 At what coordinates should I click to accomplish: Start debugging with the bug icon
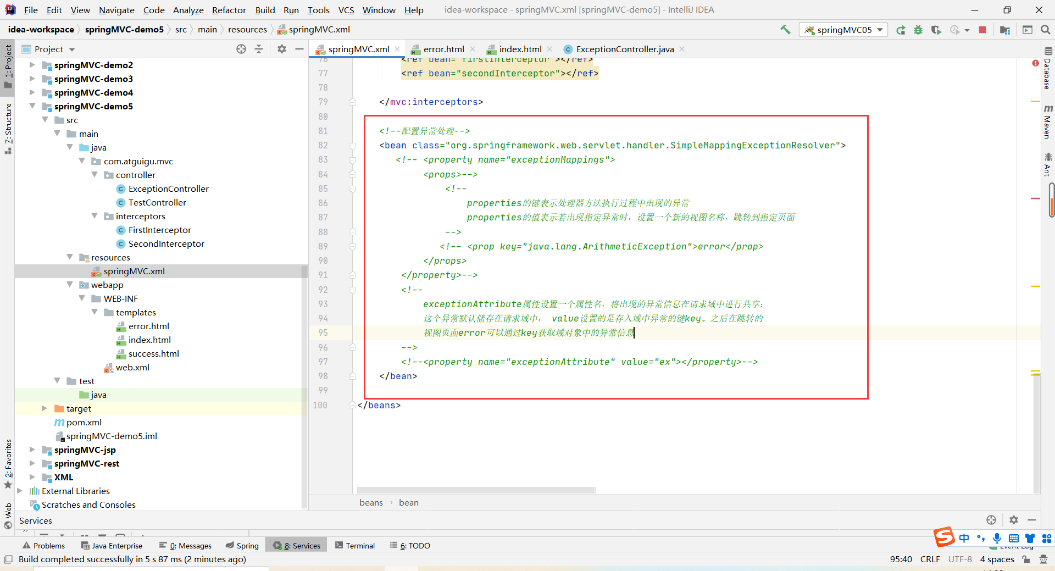click(918, 30)
